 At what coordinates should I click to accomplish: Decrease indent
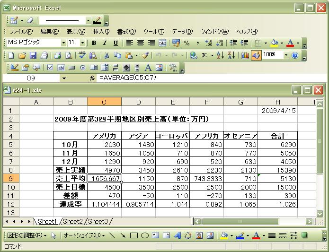233,43
